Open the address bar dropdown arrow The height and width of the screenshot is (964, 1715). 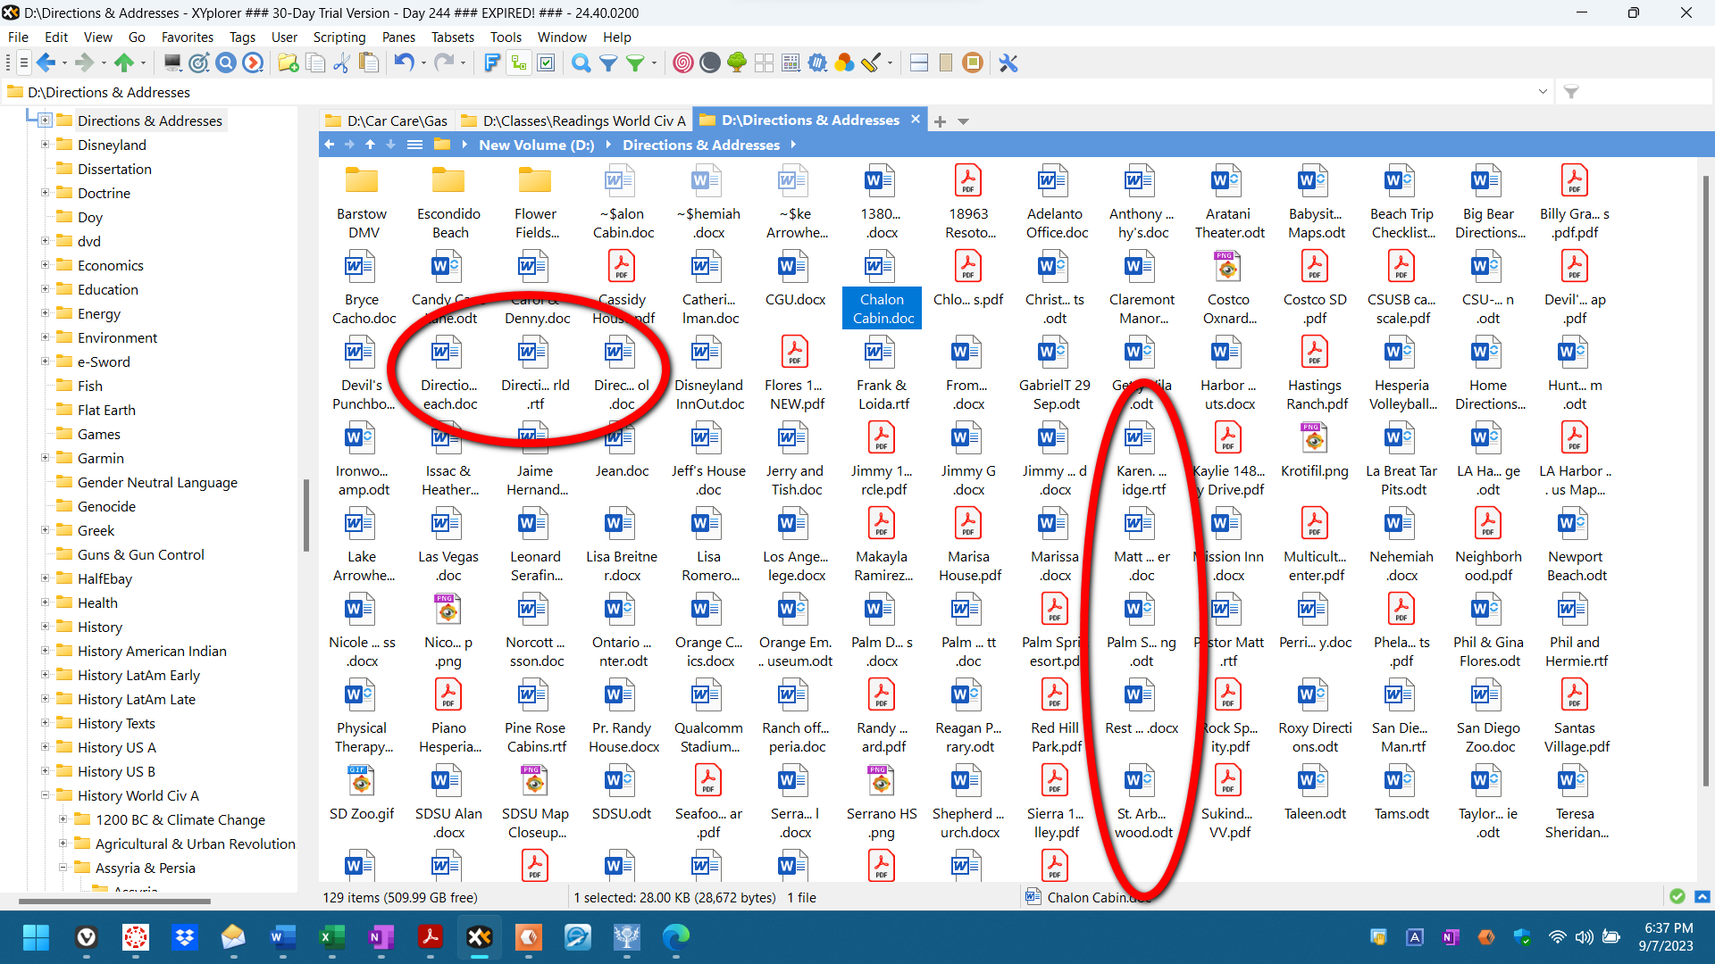tap(1543, 92)
